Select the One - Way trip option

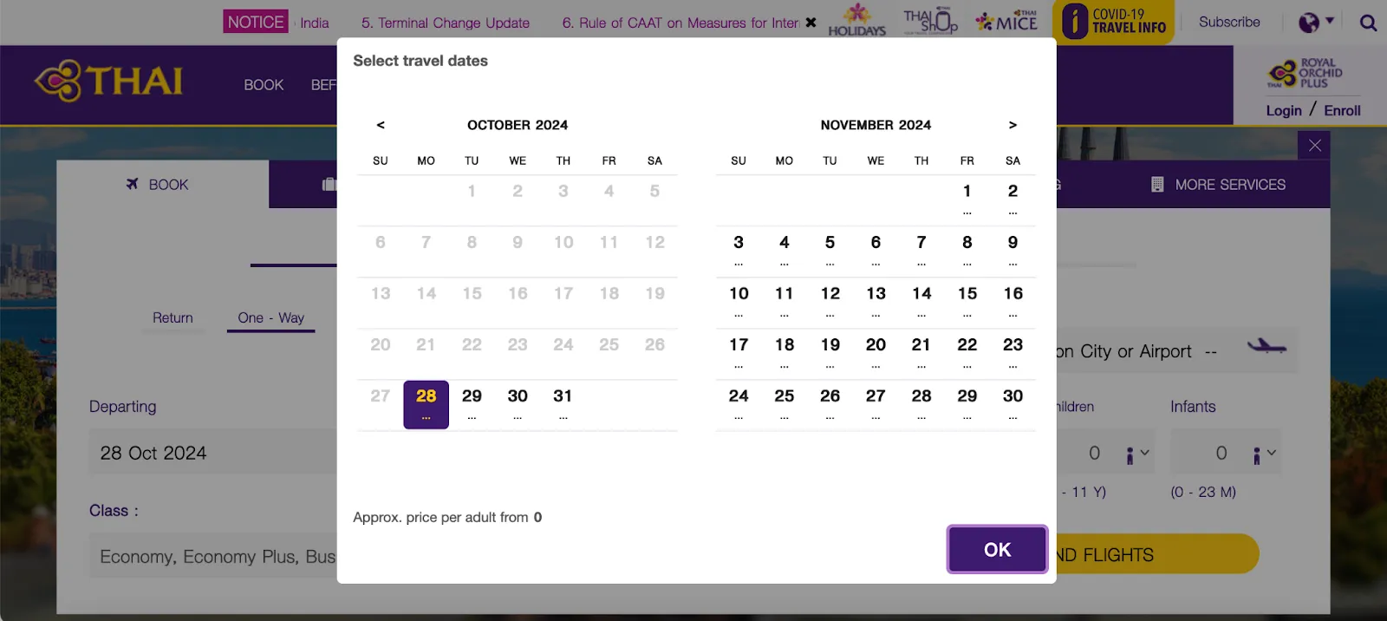pos(271,317)
